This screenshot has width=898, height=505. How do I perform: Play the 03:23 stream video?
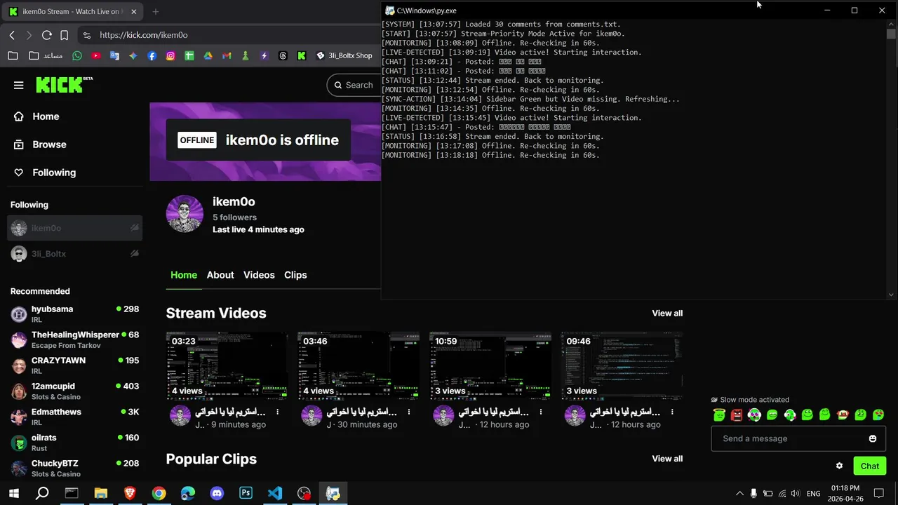(227, 365)
